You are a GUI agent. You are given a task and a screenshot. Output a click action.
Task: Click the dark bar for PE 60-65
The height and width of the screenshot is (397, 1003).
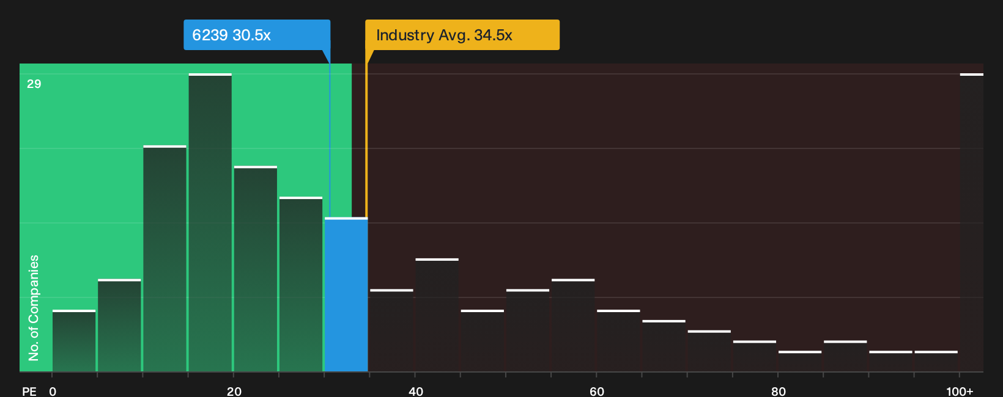click(618, 341)
